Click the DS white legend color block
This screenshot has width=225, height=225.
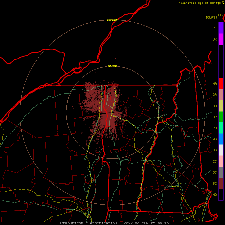coord(221,150)
